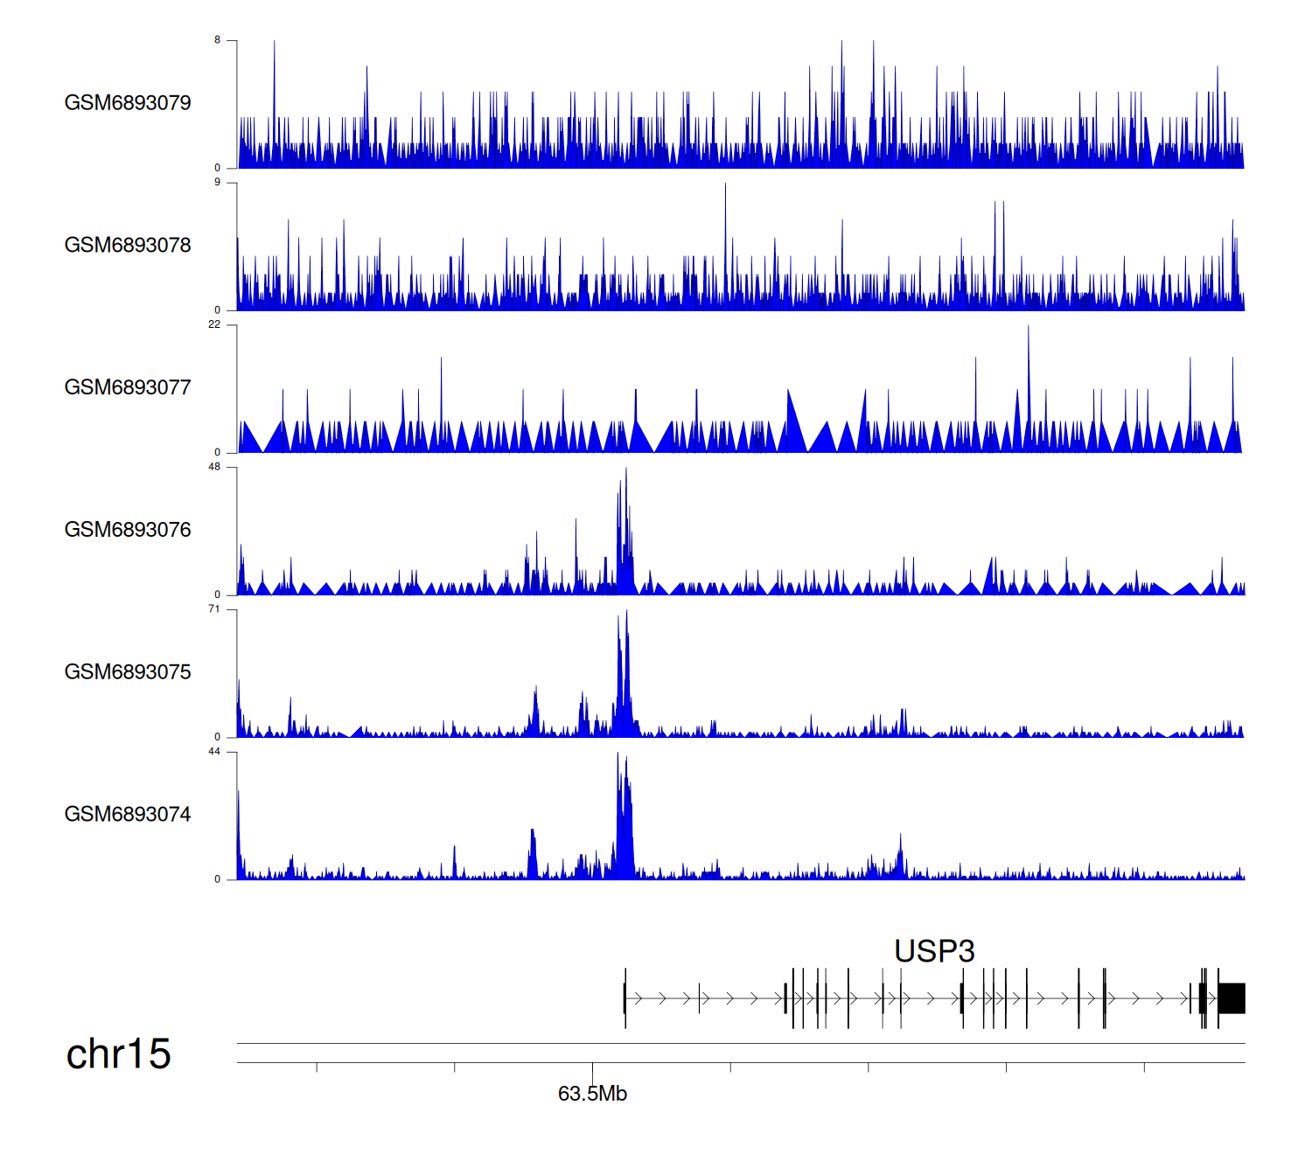This screenshot has height=1154, width=1312.
Task: Click the USP3 gene name
Action: tap(934, 951)
